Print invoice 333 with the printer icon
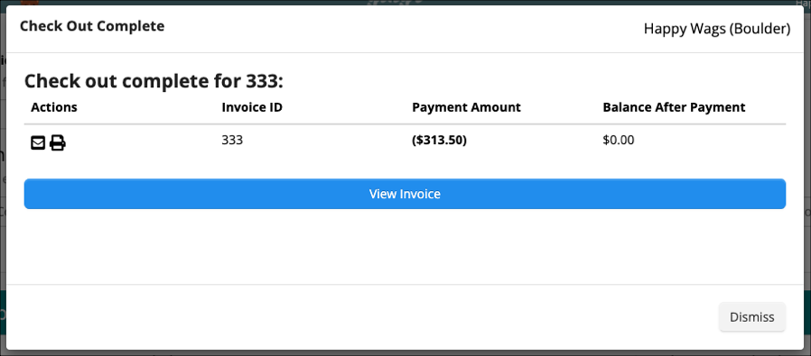This screenshot has width=811, height=356. coord(58,142)
